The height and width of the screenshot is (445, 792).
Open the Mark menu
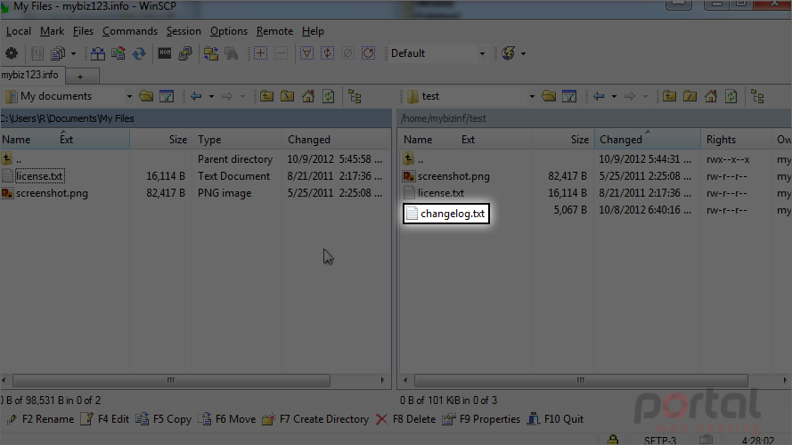coord(52,31)
